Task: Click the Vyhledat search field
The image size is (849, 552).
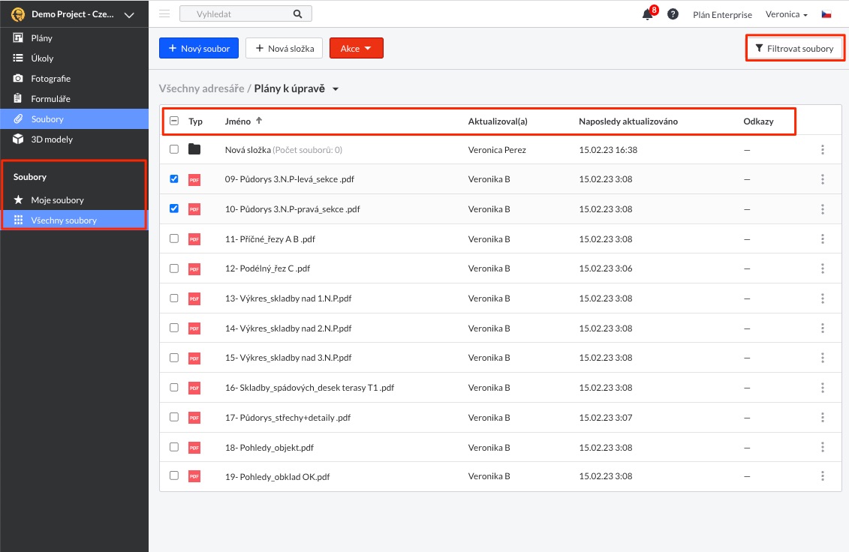Action: tap(245, 14)
